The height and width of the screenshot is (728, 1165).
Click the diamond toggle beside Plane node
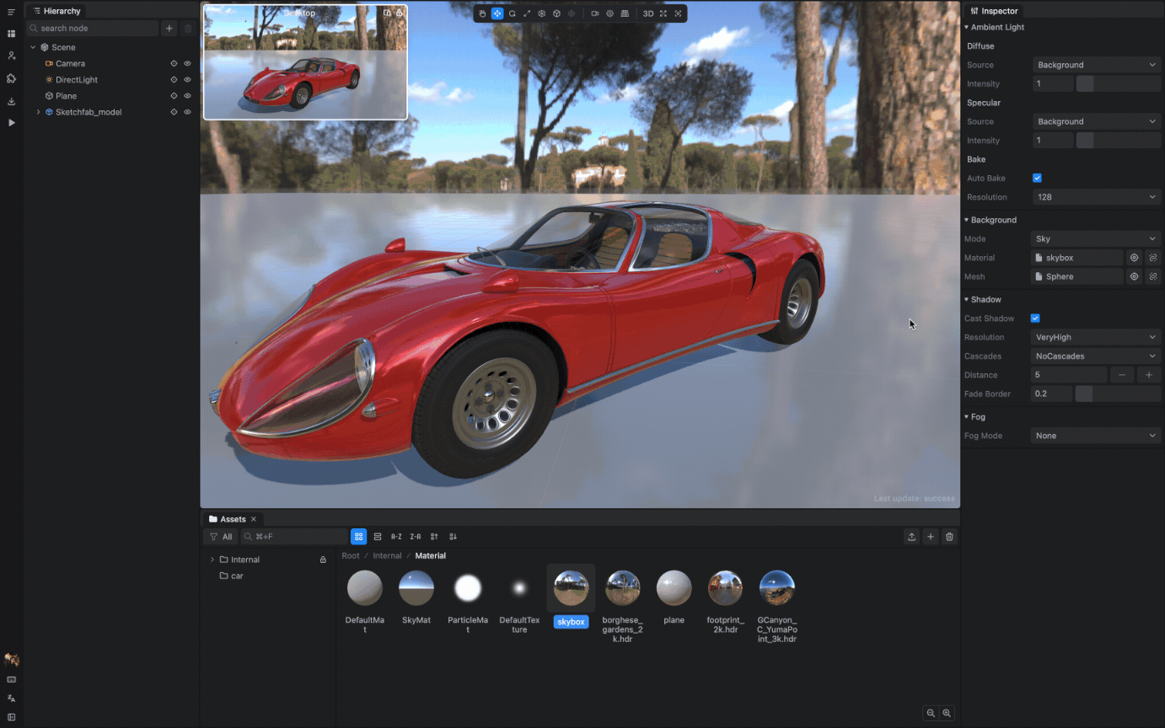pos(174,96)
